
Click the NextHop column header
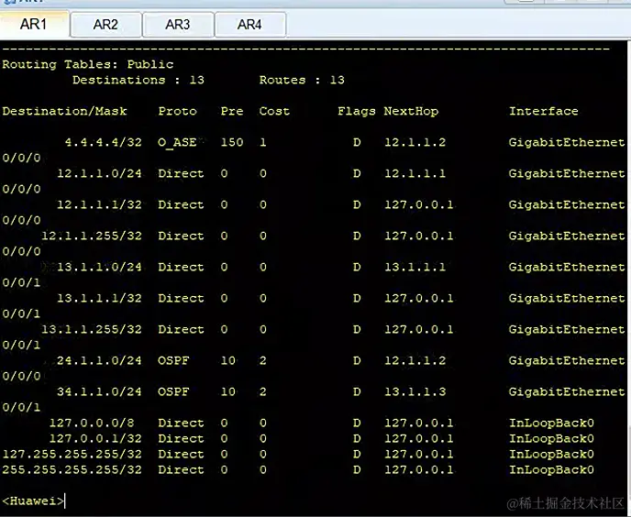(411, 112)
